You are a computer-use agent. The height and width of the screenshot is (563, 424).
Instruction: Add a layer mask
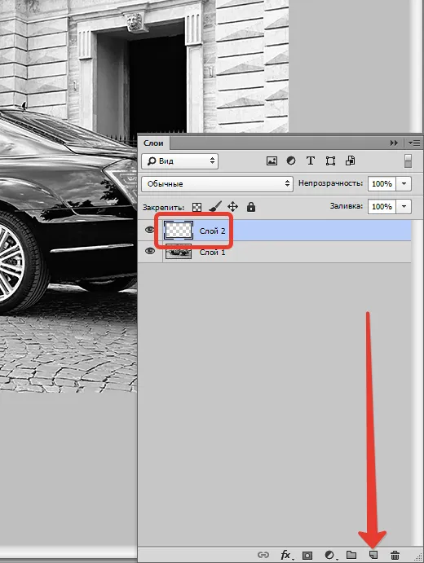tap(307, 555)
